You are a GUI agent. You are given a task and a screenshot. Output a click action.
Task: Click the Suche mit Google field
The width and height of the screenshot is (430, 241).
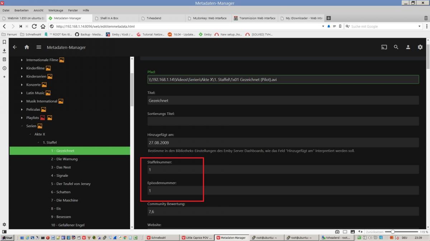click(x=383, y=26)
